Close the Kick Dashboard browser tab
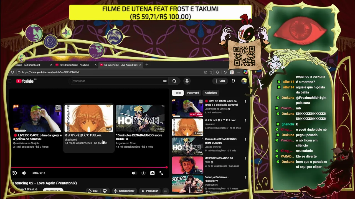The height and width of the screenshot is (199, 355). 51,65
